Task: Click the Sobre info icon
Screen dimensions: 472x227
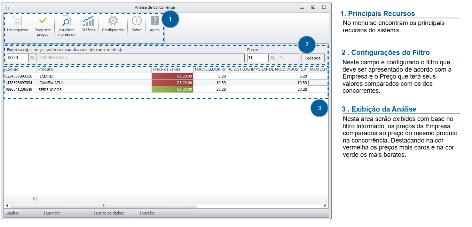Action: click(x=136, y=21)
